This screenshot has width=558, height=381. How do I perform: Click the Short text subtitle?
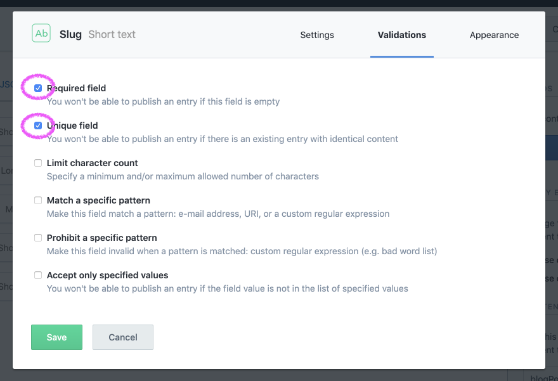pos(112,35)
